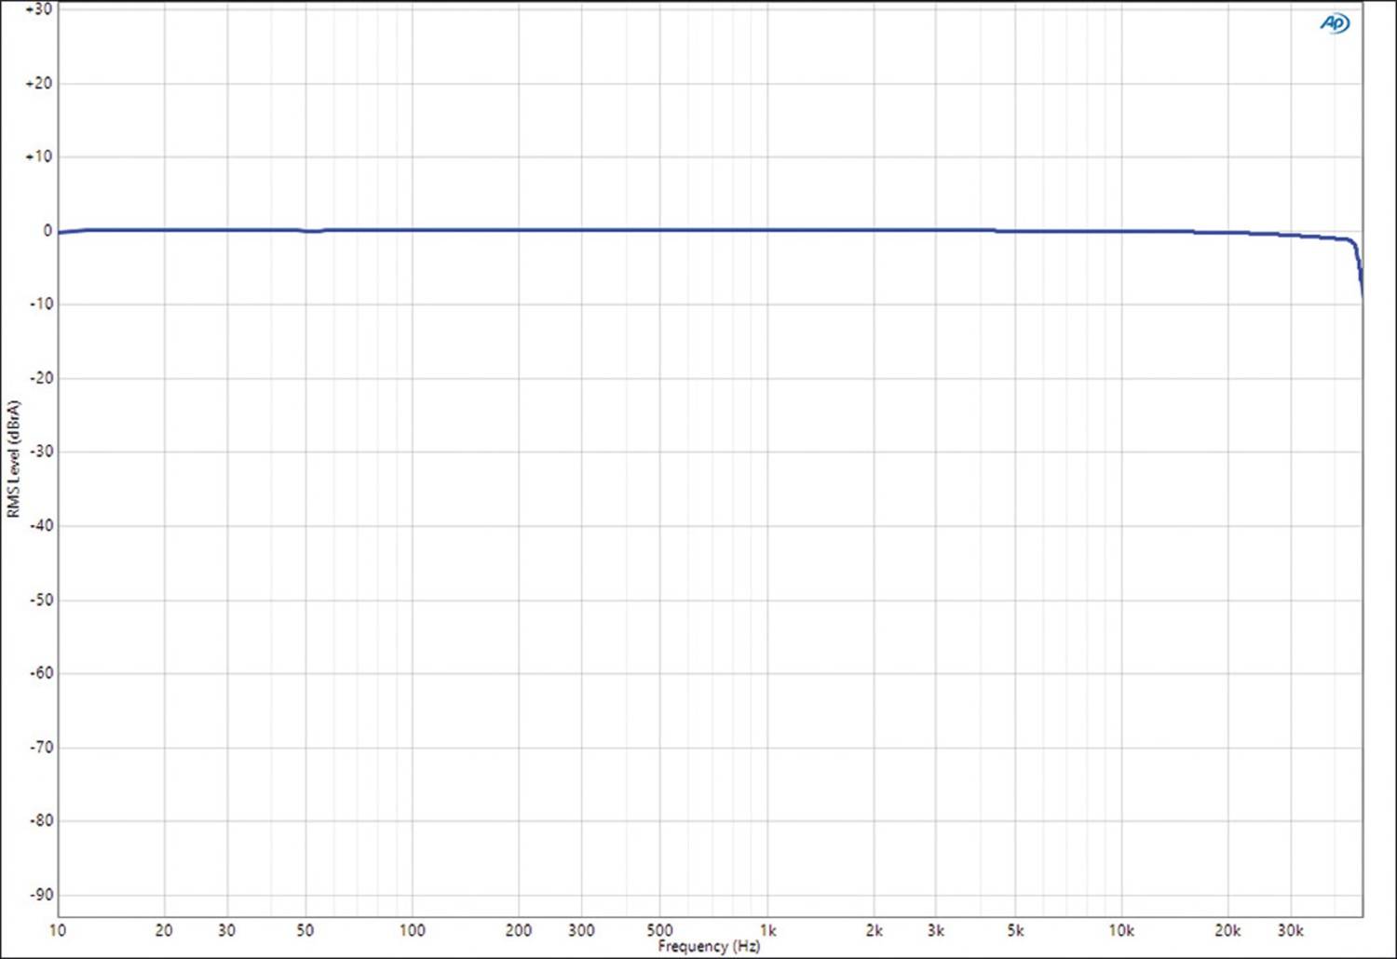Click the '3k' frequency axis label
This screenshot has width=1397, height=959.
[x=936, y=930]
